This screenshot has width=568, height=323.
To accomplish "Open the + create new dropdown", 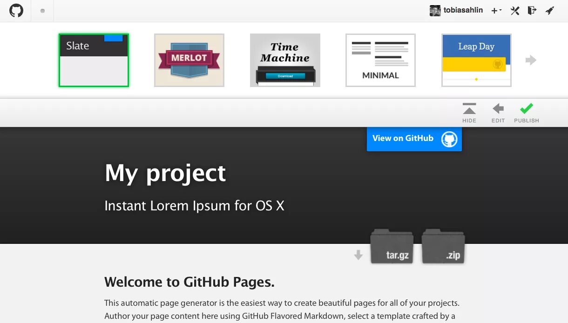I will tap(494, 10).
